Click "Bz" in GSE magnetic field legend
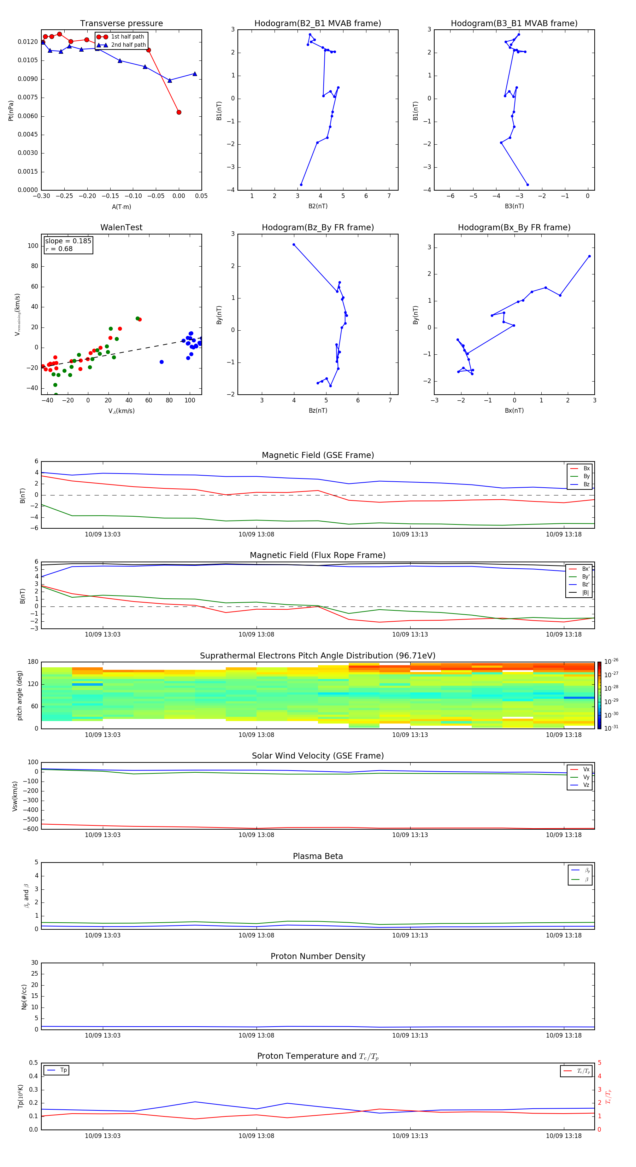Image resolution: width=636 pixels, height=1167 pixels. tap(586, 484)
